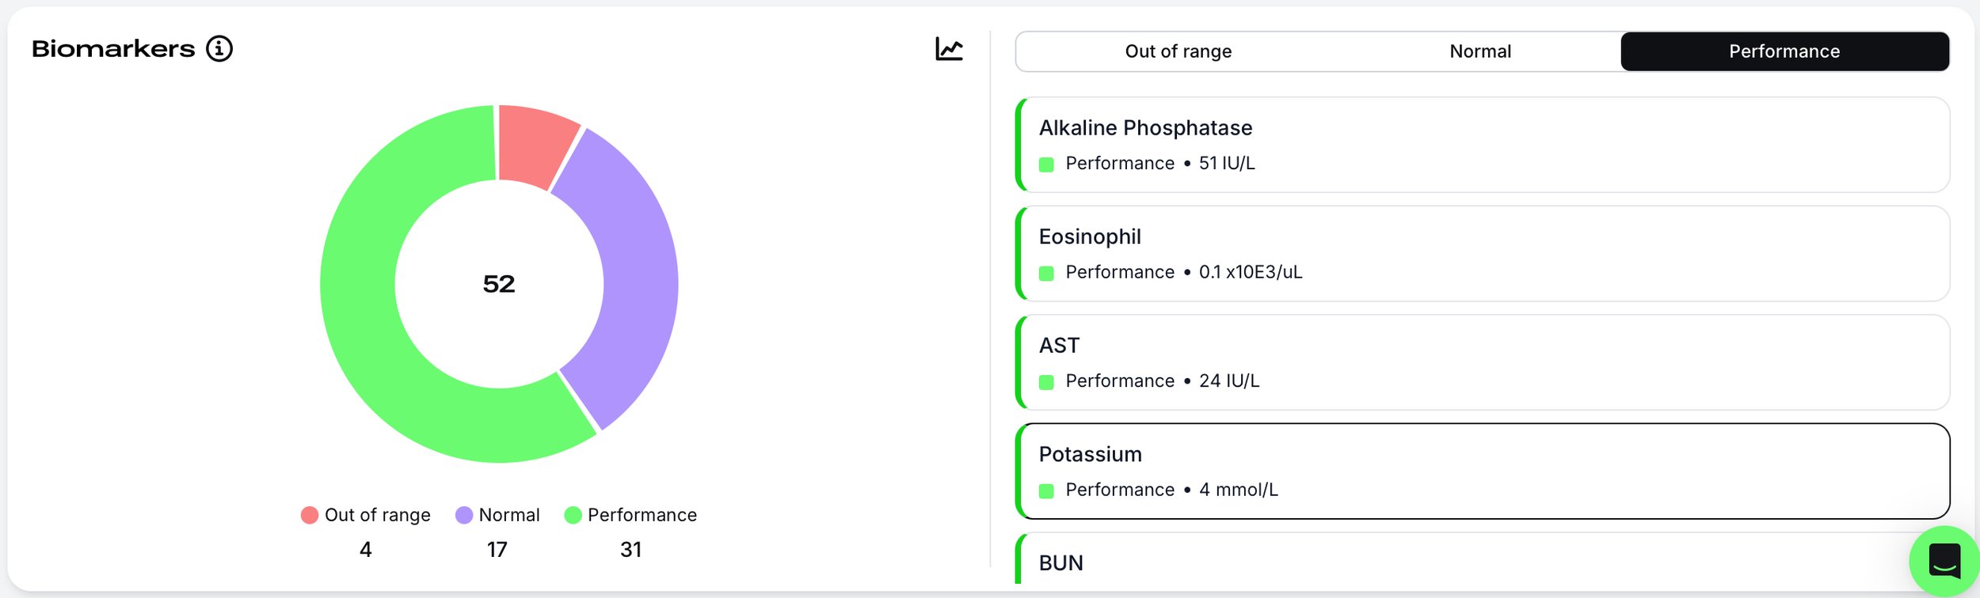1980x598 pixels.
Task: Click green status square under Alkaline Phosphatase
Action: [1046, 165]
